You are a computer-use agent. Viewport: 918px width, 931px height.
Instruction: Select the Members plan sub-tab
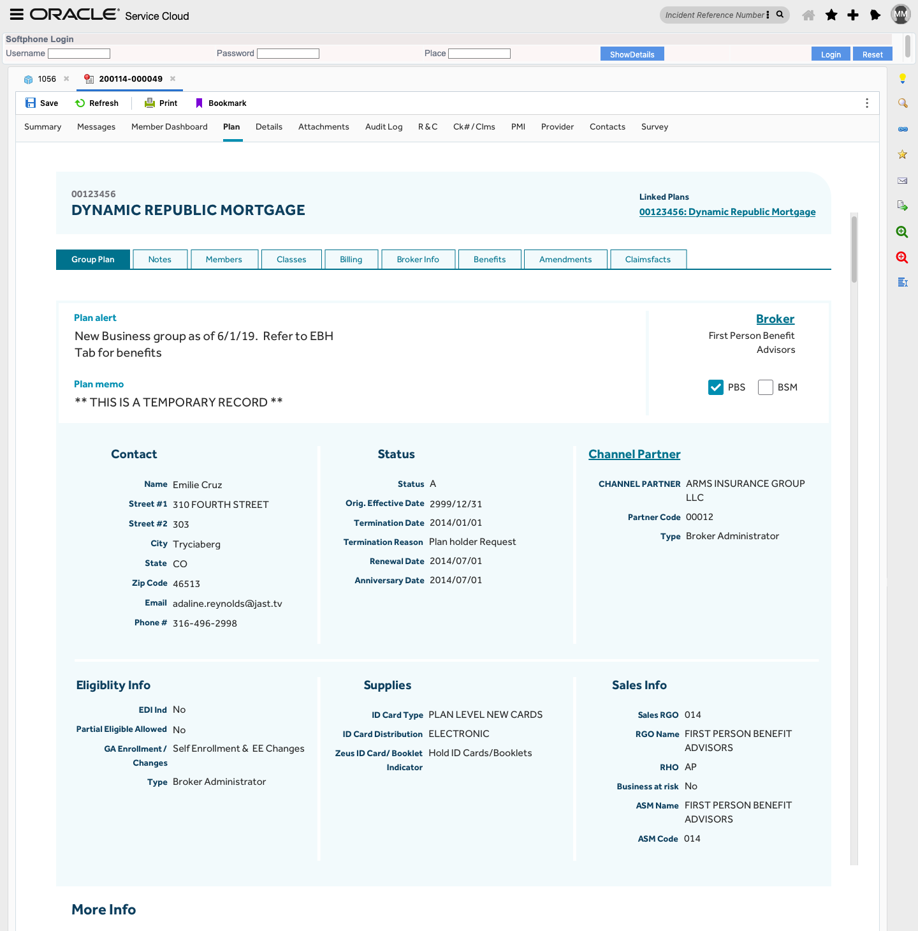tap(224, 259)
